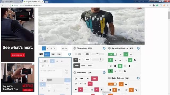Select the no-transition icon in first row
Viewport: 170px width, 95px height.
click(76, 79)
